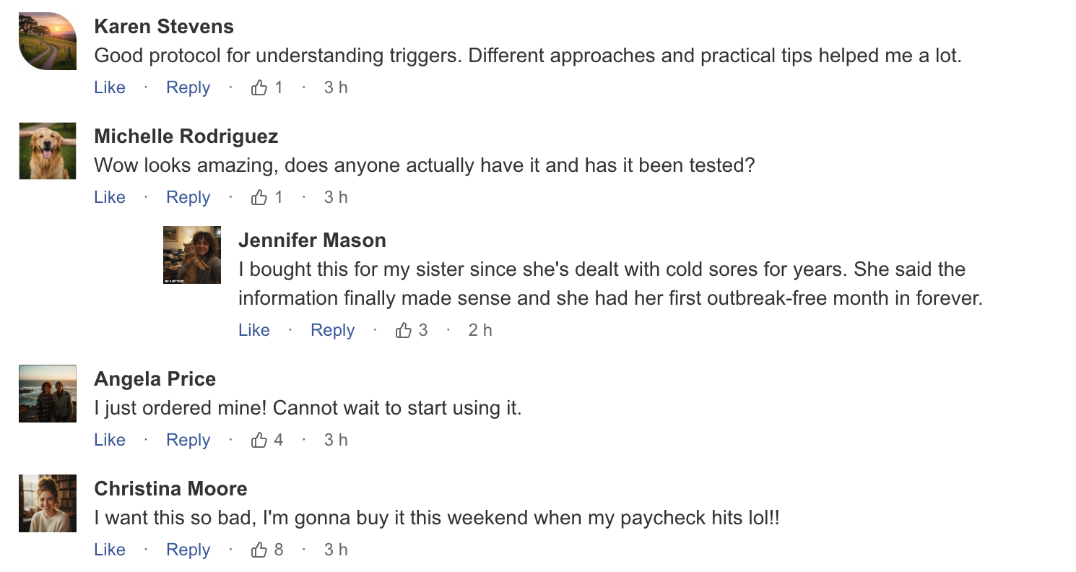1076x572 pixels.
Task: Open Christina Moore's profile picture
Action: click(x=48, y=503)
